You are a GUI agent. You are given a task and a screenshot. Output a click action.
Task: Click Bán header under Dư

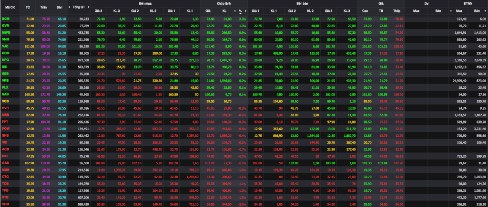click(x=438, y=11)
